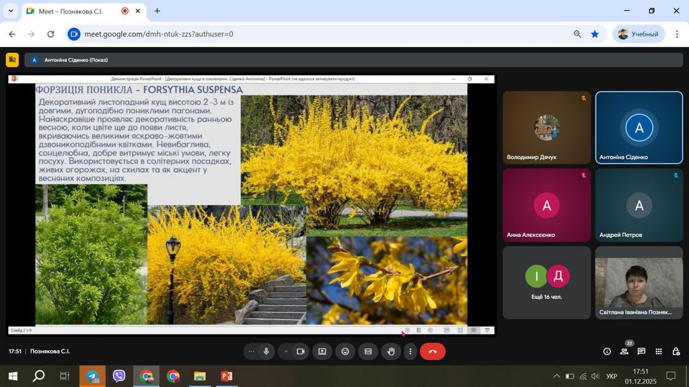Open the meeting details info icon
Screen dimensions: 689x387
click(607, 351)
